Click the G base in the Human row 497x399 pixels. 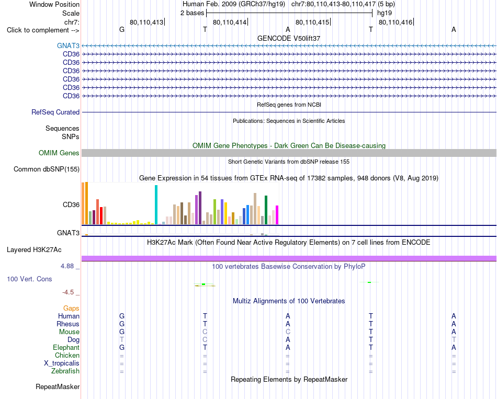122,316
